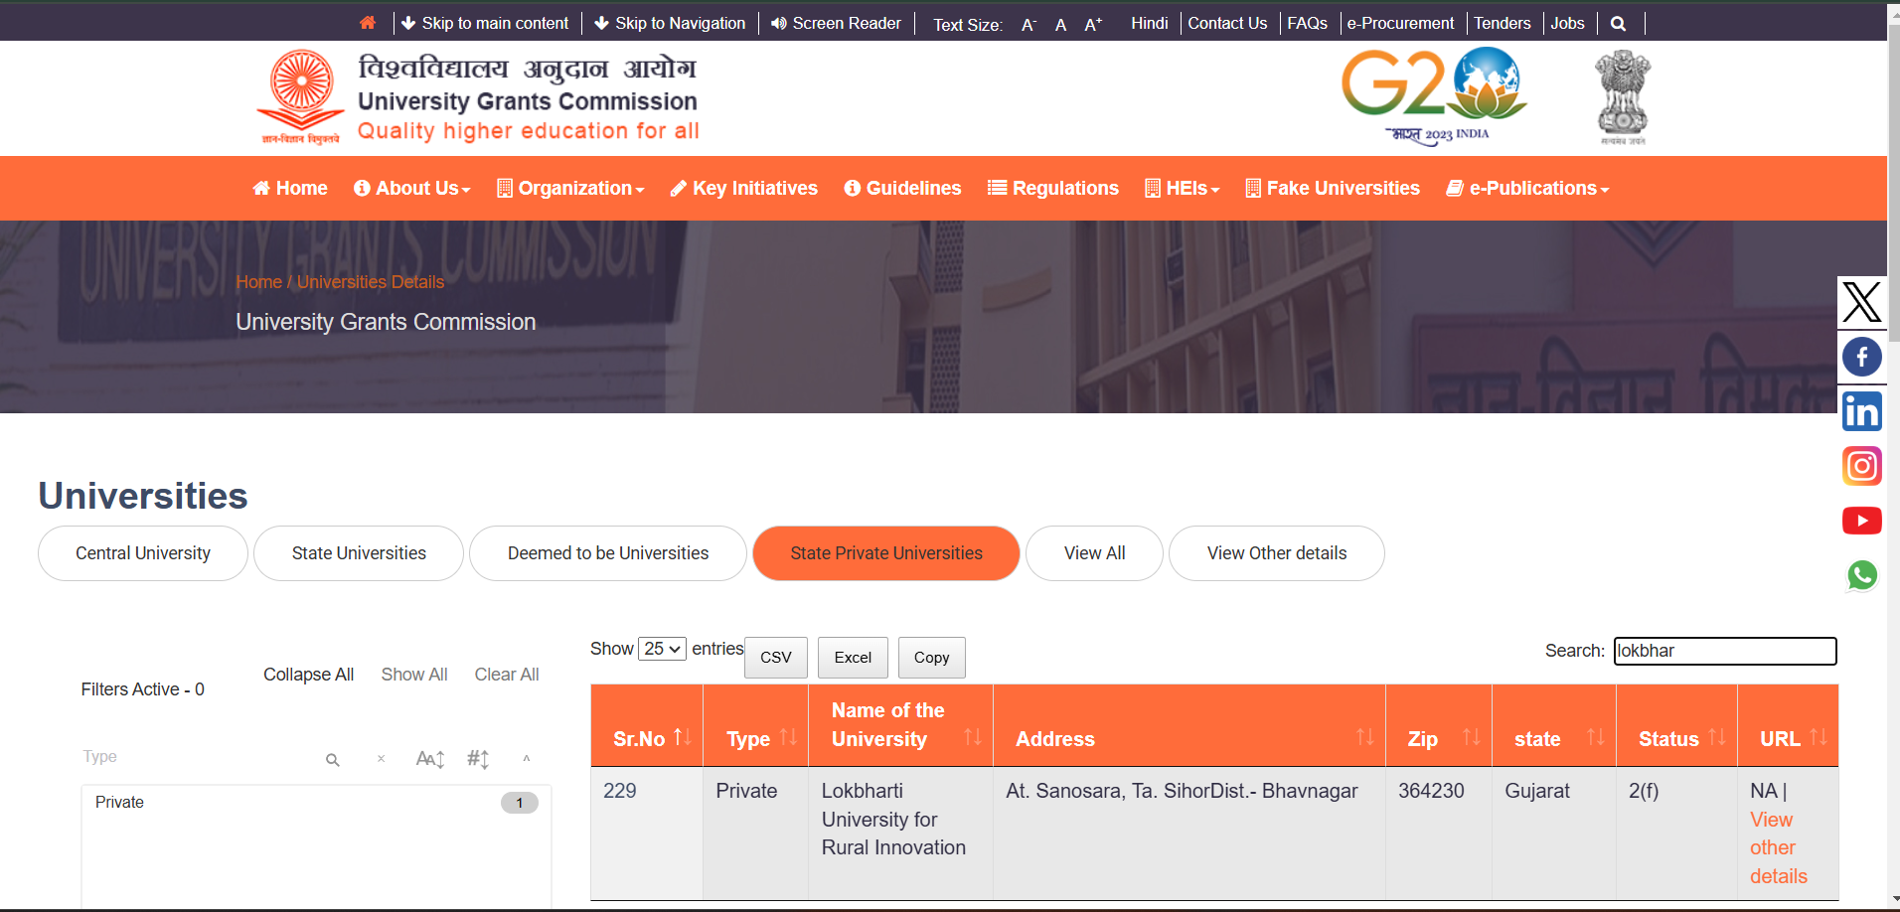1900x912 pixels.
Task: Expand the e-Publications menu
Action: 1527,188
